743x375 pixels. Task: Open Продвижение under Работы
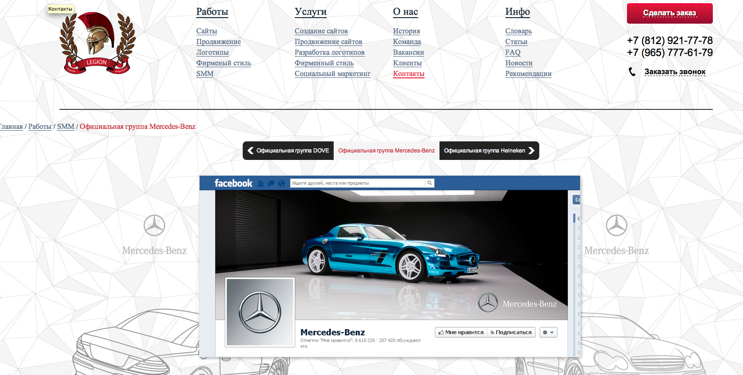click(219, 42)
